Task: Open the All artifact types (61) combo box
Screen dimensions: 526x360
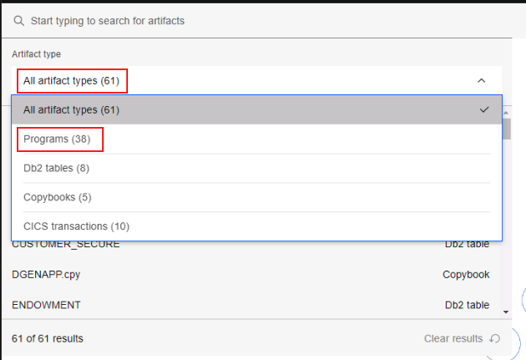Action: point(257,81)
